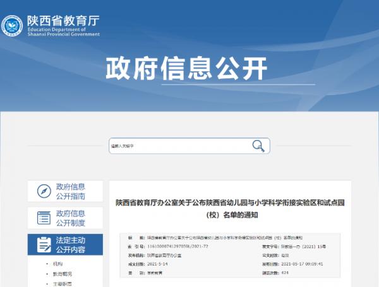Click the article title about 幼儿园与小学科学衔接实验区
This screenshot has height=287, width=379.
click(230, 208)
